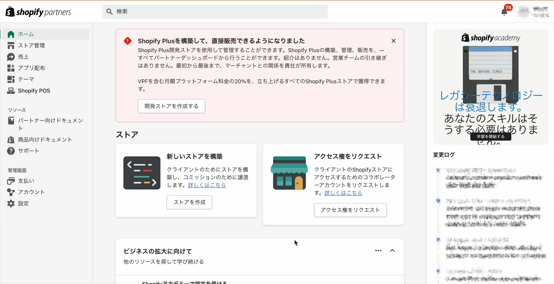Click 学習を開始する button
The height and width of the screenshot is (284, 554).
pyautogui.click(x=490, y=137)
